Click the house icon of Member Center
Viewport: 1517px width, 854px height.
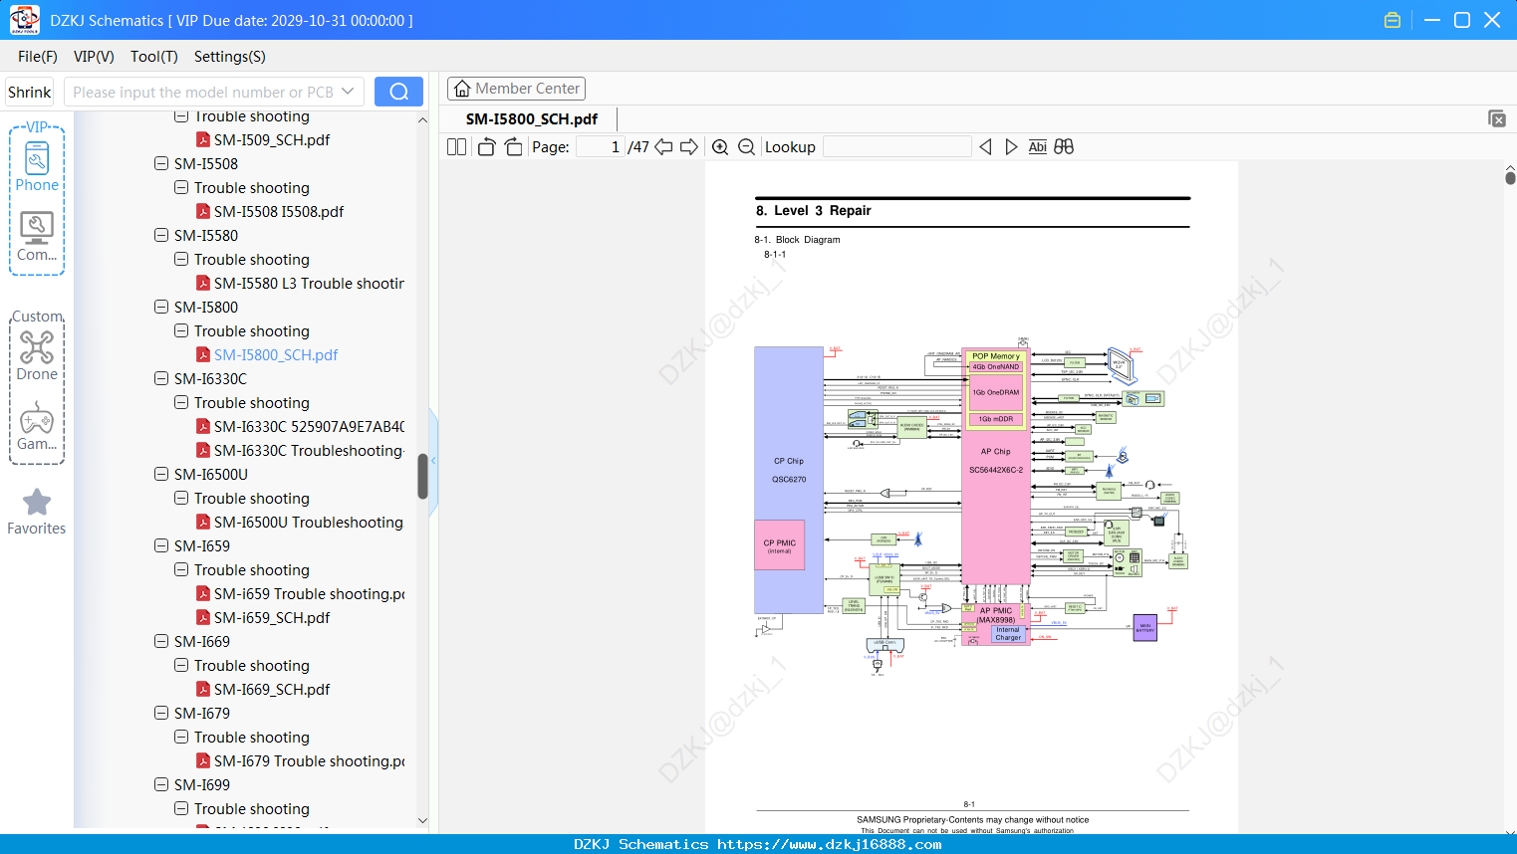462,89
